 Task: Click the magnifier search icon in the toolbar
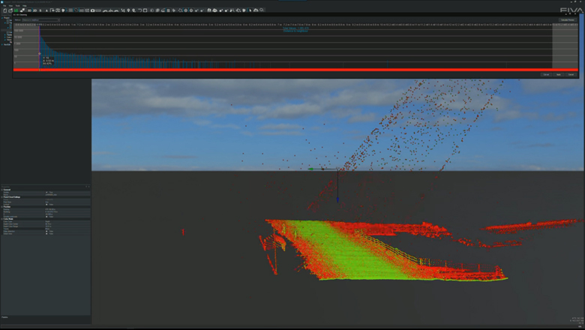pyautogui.click(x=262, y=10)
